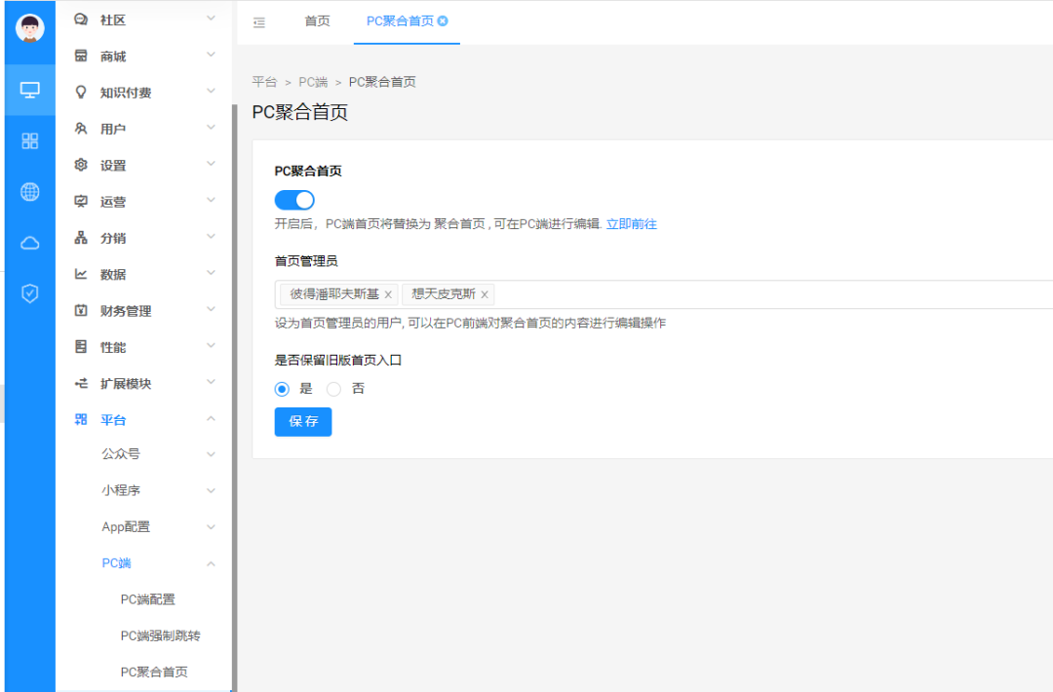Turn off the PC聚合首页 switch
Screen dimensions: 1053x692
tap(293, 199)
